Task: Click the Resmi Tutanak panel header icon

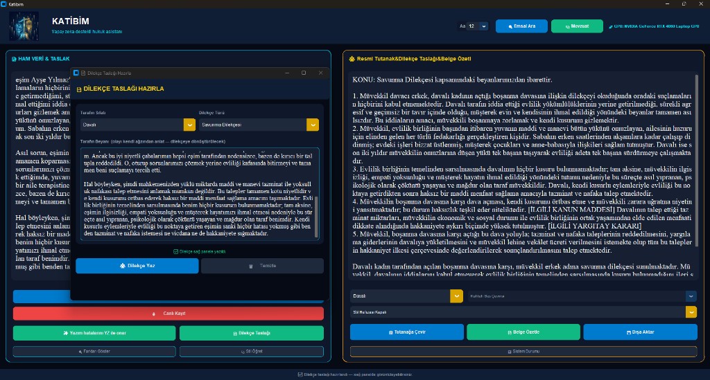Action: [352, 59]
